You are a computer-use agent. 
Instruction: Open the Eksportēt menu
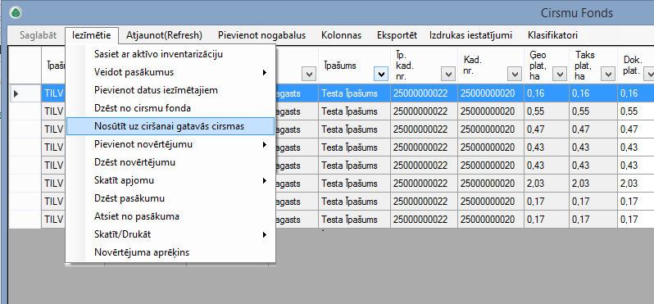point(397,35)
